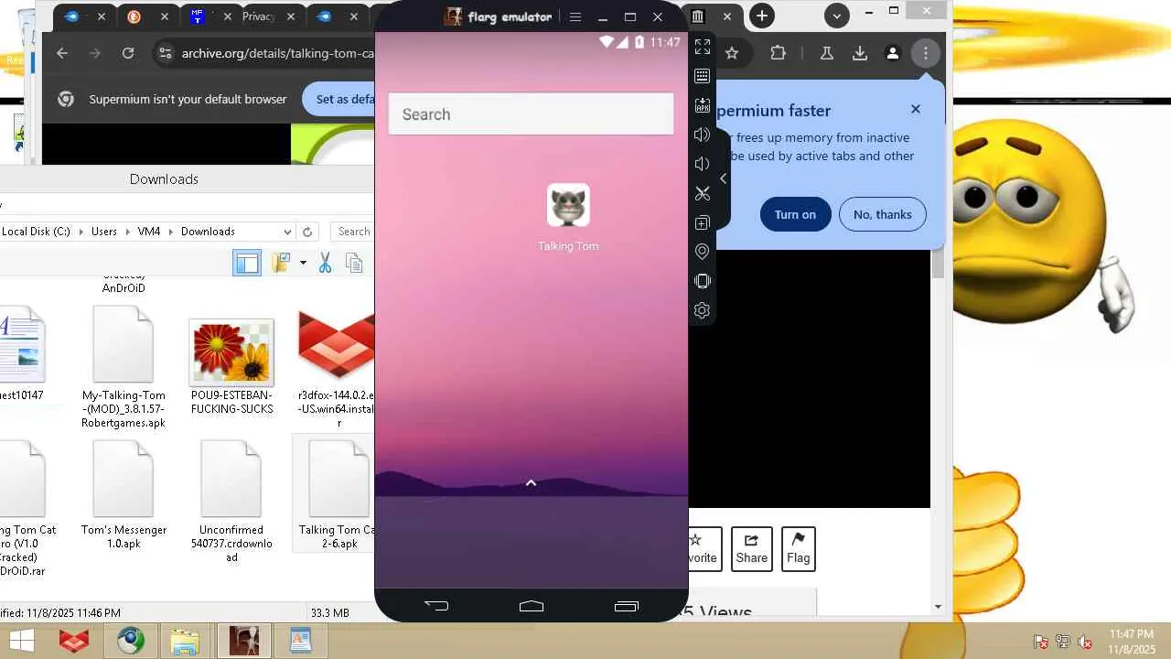Open the emulator virtual keyboard tool
This screenshot has height=659, width=1171.
(x=703, y=76)
